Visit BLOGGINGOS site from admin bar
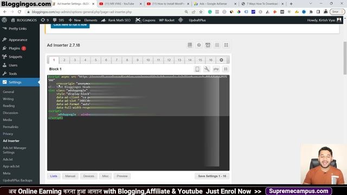This screenshot has width=347, height=195. [x=24, y=20]
